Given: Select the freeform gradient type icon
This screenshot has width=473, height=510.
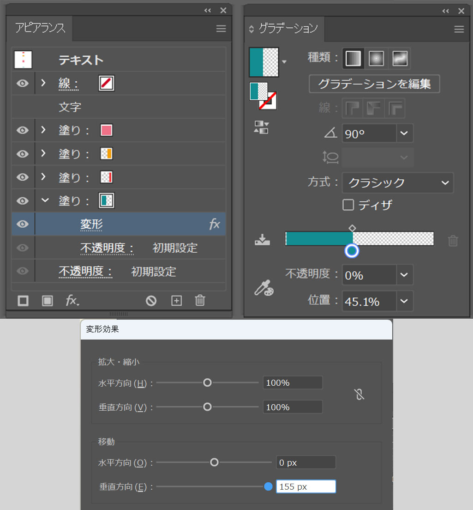Looking at the screenshot, I should (x=399, y=58).
